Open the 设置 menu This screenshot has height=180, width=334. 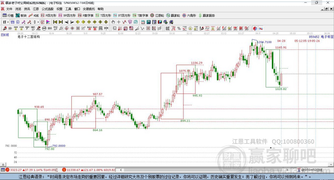pos(59,9)
